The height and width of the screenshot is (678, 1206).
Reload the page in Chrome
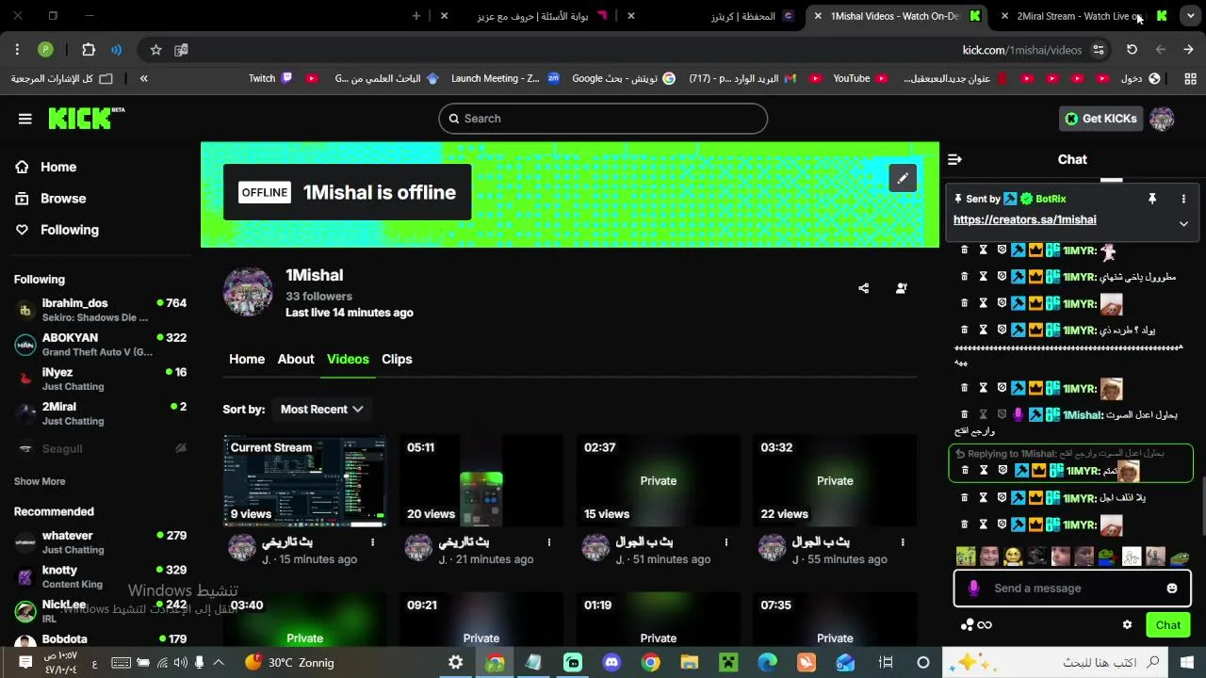pos(1132,50)
